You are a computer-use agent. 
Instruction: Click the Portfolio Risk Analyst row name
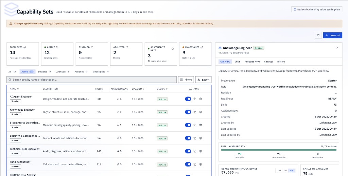pyautogui.click(x=23, y=175)
